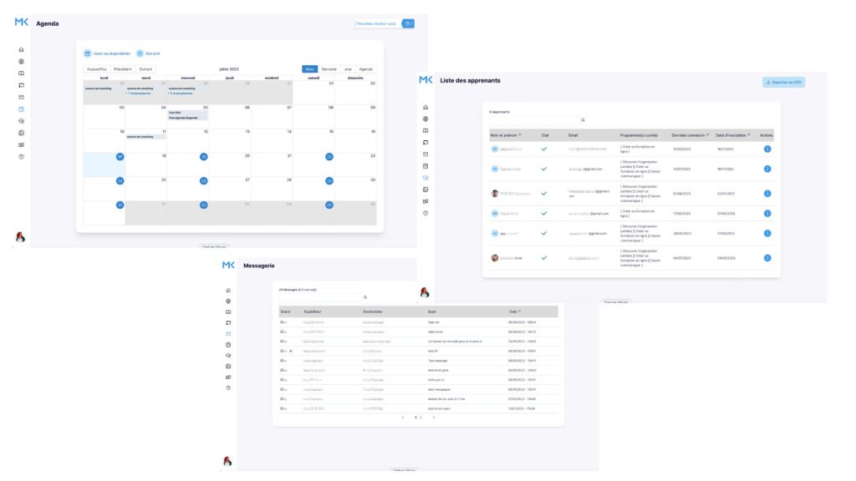Image resolution: width=856 pixels, height=481 pixels.
Task: Click help question icon in Agenda sidebar
Action: [x=21, y=156]
